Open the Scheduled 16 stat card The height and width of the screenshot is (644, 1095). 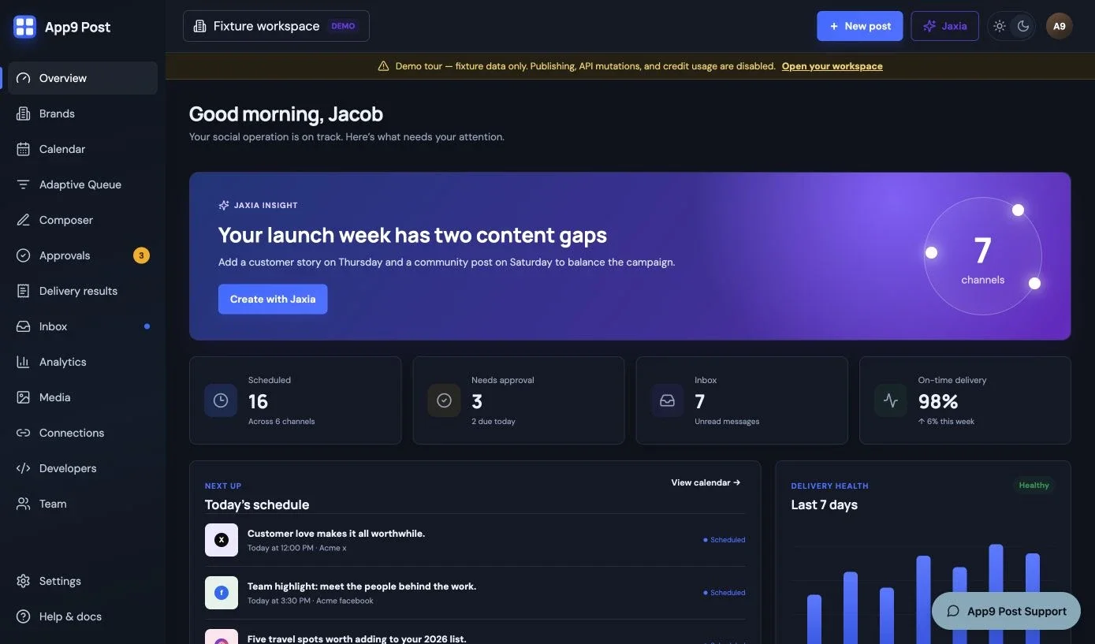(295, 400)
